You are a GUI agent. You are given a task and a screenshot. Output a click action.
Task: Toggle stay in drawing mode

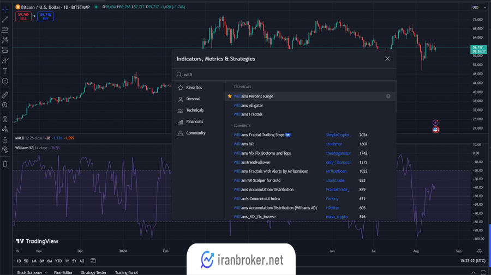pyautogui.click(x=5, y=129)
